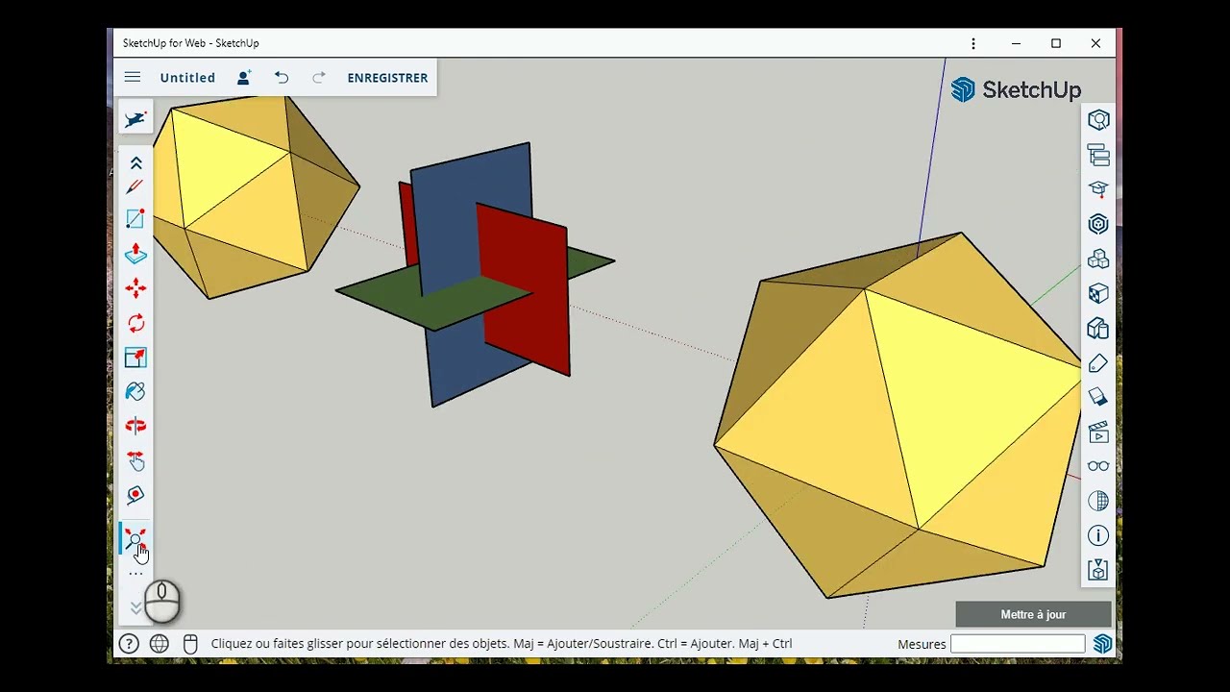Open the language globe icon
The width and height of the screenshot is (1230, 692).
[160, 644]
